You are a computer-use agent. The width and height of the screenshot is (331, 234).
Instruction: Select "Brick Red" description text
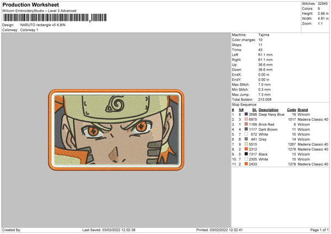click(x=266, y=124)
